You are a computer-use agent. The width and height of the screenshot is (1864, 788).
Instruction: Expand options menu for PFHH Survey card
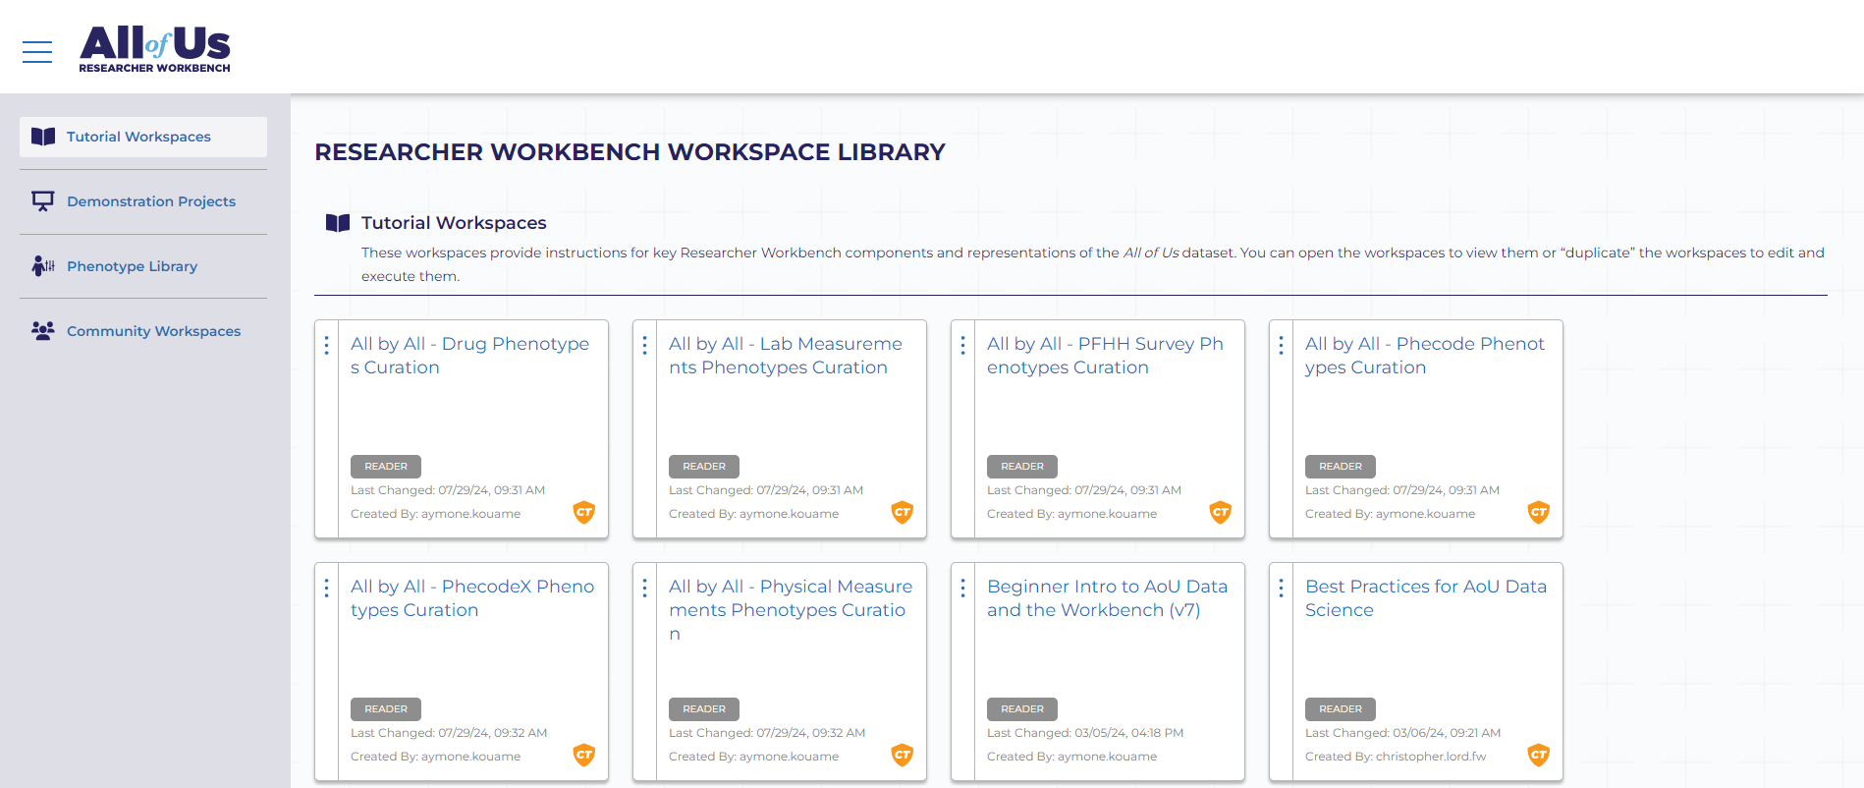pos(963,346)
